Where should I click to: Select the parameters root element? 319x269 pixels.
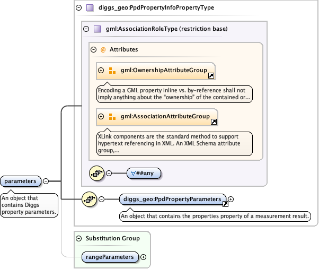pyautogui.click(x=20, y=181)
